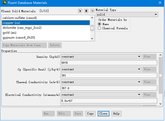The height and width of the screenshot is (121, 165).
Task: Click the Properties panel scroll-down arrow
Action: pos(160,104)
